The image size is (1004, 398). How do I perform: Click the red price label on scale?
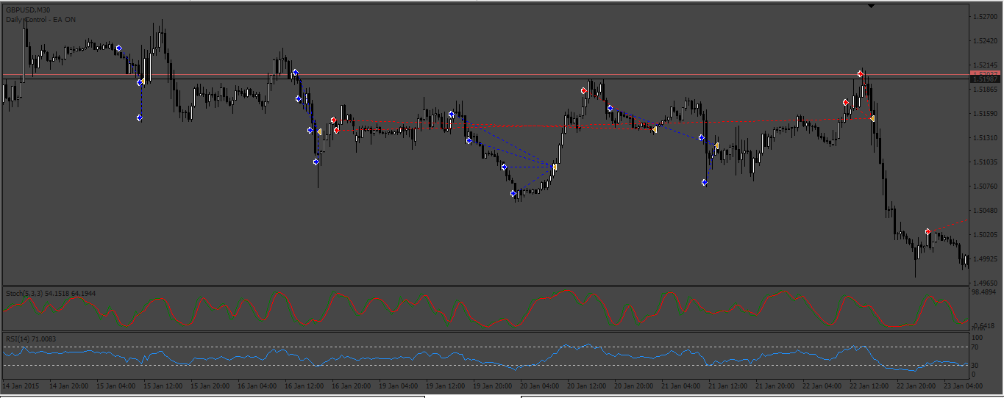tap(985, 73)
